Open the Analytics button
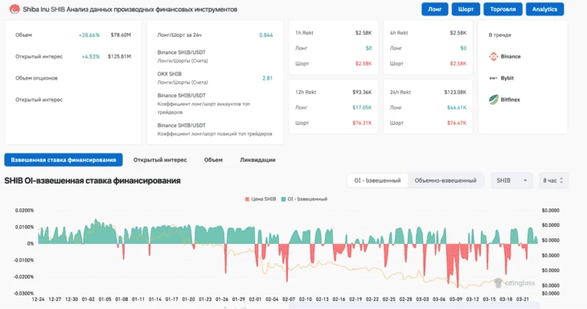This screenshot has height=309, width=587. coord(544,10)
